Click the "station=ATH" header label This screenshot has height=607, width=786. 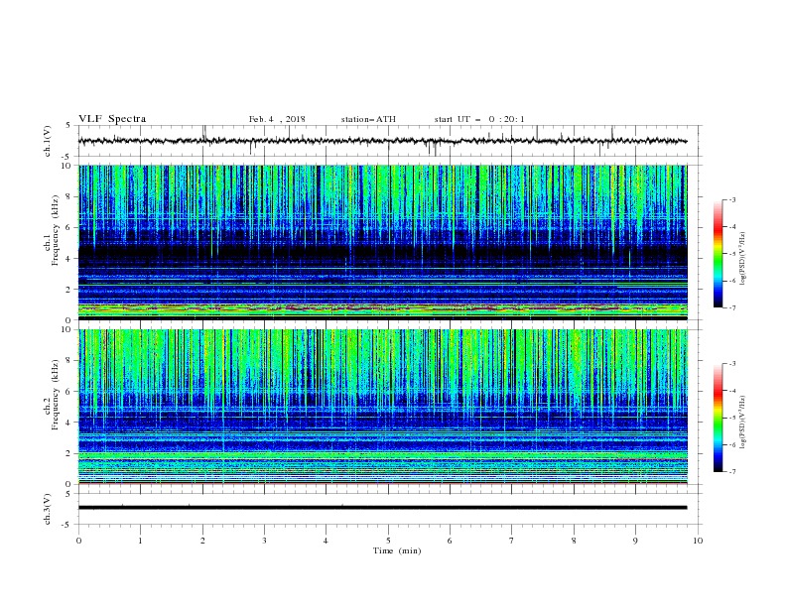pyautogui.click(x=368, y=119)
